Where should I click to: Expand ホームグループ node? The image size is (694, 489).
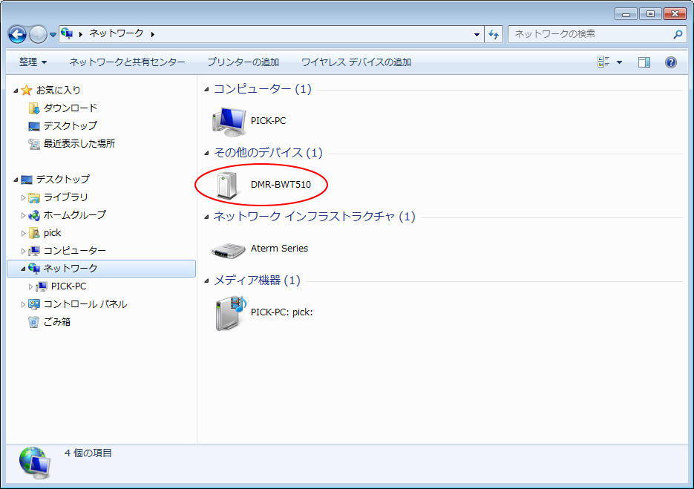(x=24, y=215)
